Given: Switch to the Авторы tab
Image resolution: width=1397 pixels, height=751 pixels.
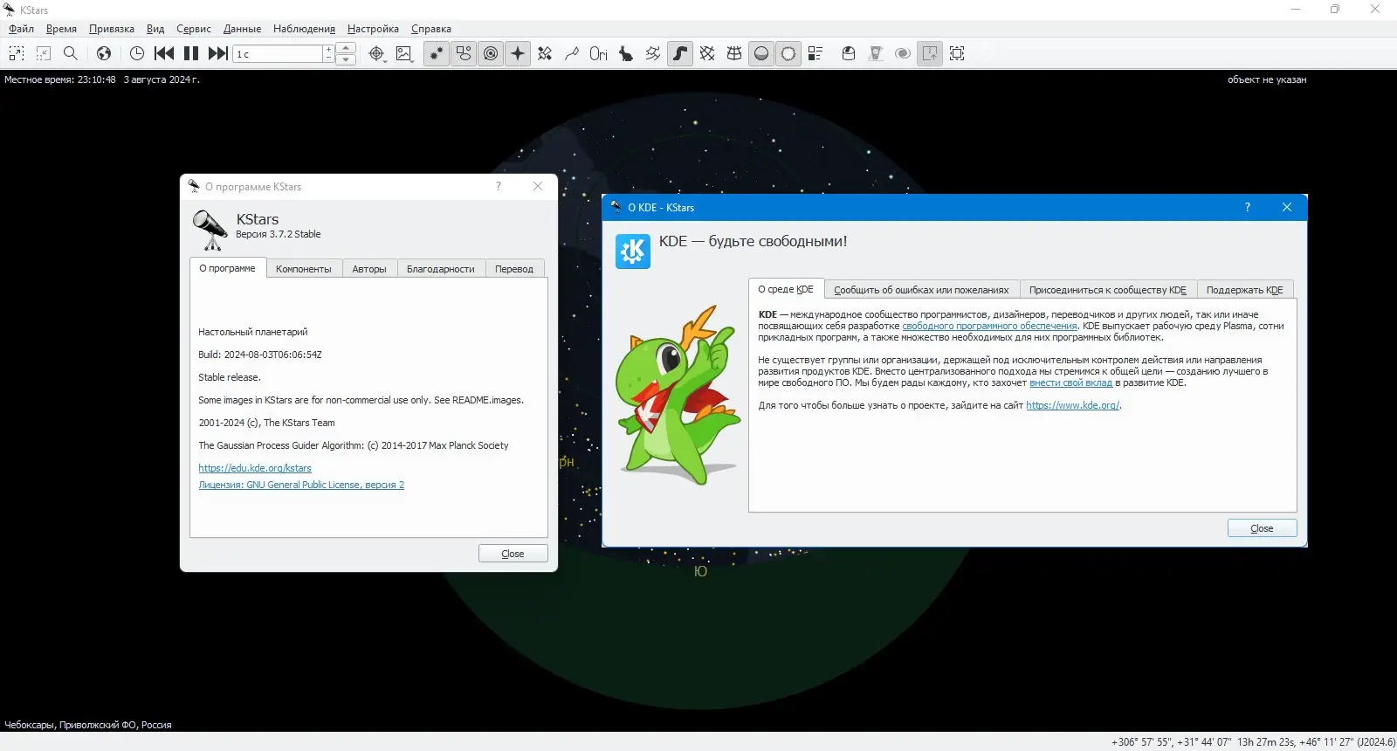Looking at the screenshot, I should (369, 269).
